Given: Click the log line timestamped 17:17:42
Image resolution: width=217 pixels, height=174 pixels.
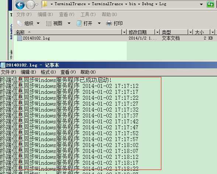Looking at the screenshot, I should coord(69,122).
